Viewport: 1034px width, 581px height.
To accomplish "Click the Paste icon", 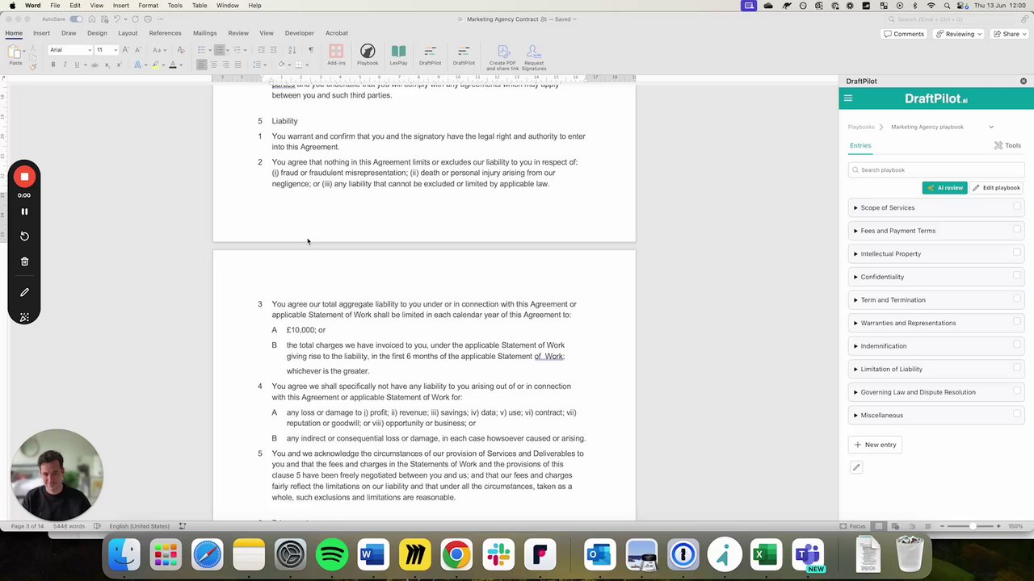I will (15, 54).
